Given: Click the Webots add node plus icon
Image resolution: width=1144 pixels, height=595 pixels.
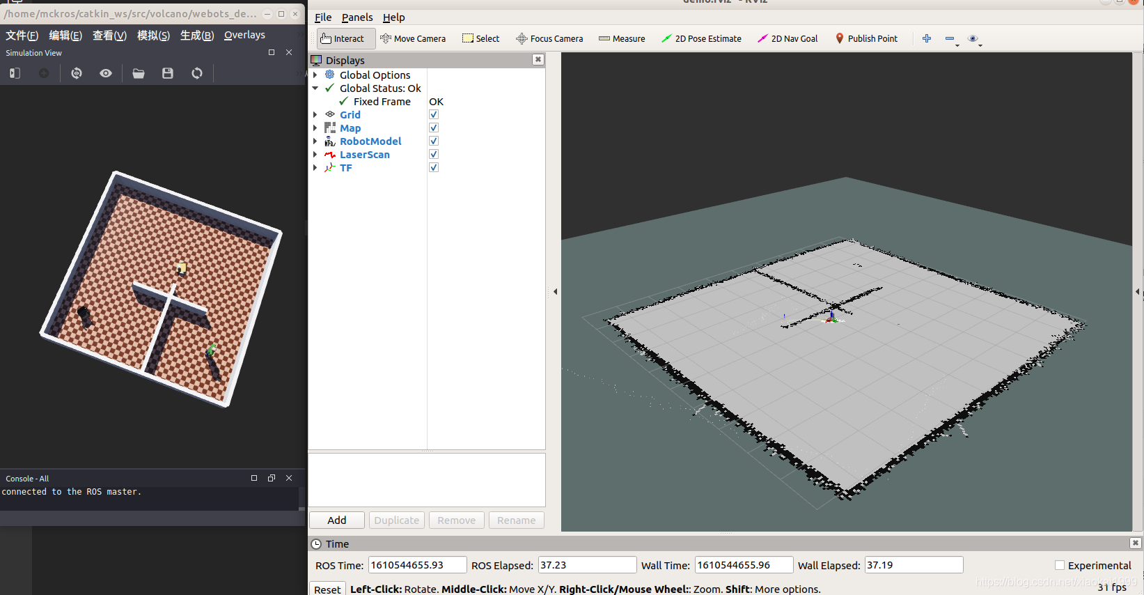Looking at the screenshot, I should pyautogui.click(x=44, y=73).
